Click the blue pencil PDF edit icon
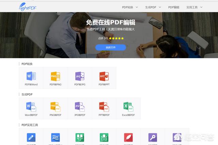This screenshot has height=145, width=218. tap(31, 137)
